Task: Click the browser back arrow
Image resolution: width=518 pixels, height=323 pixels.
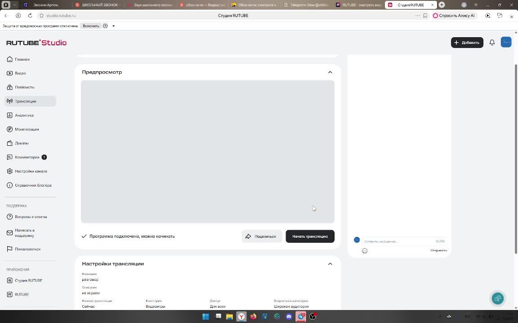Action: 6,16
